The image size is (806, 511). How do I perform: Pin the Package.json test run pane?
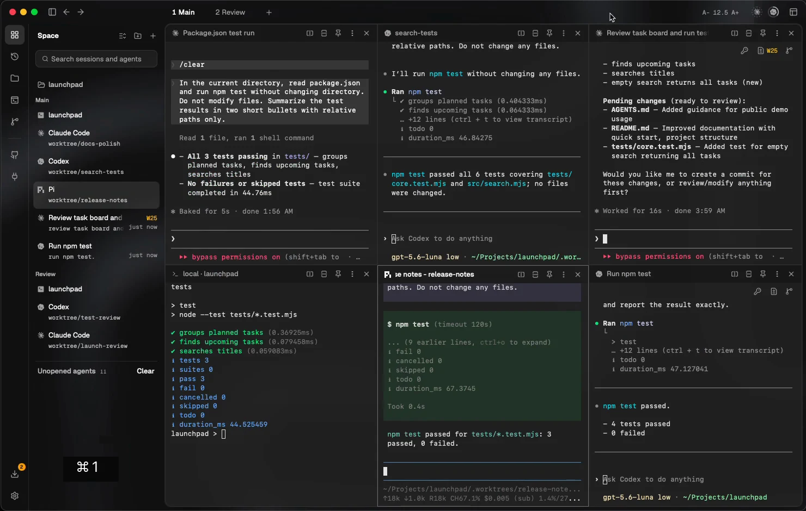tap(338, 33)
